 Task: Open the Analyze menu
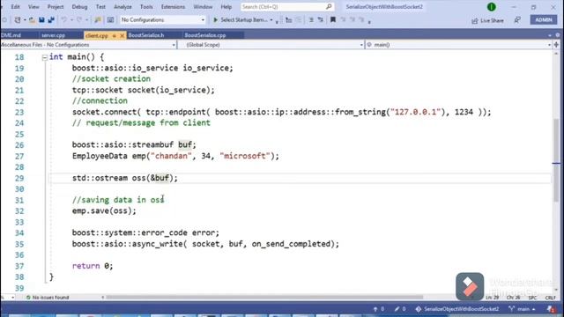(x=122, y=7)
